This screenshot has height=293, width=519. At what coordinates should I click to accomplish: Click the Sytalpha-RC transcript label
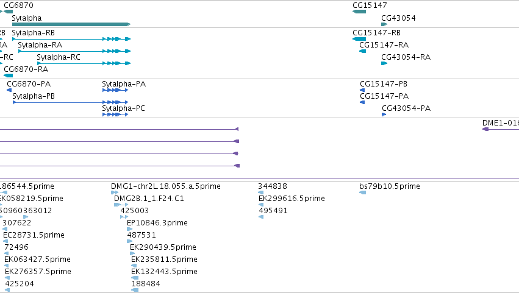59,57
